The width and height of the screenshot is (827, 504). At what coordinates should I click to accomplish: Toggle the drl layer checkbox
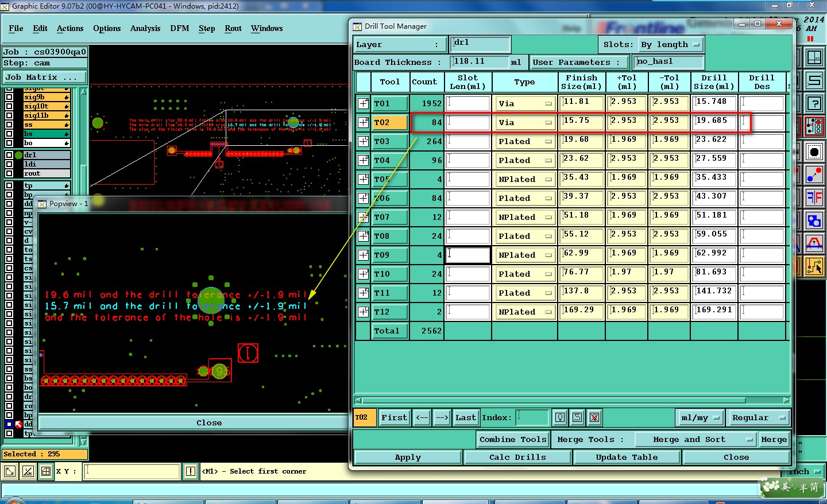tap(9, 155)
